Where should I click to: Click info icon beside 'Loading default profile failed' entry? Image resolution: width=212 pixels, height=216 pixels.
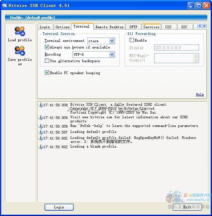[41, 138]
